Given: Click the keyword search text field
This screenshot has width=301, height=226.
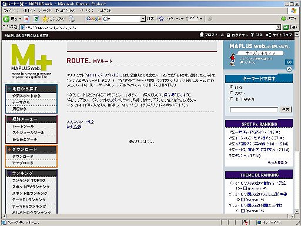Looking at the screenshot, I should [x=254, y=109].
